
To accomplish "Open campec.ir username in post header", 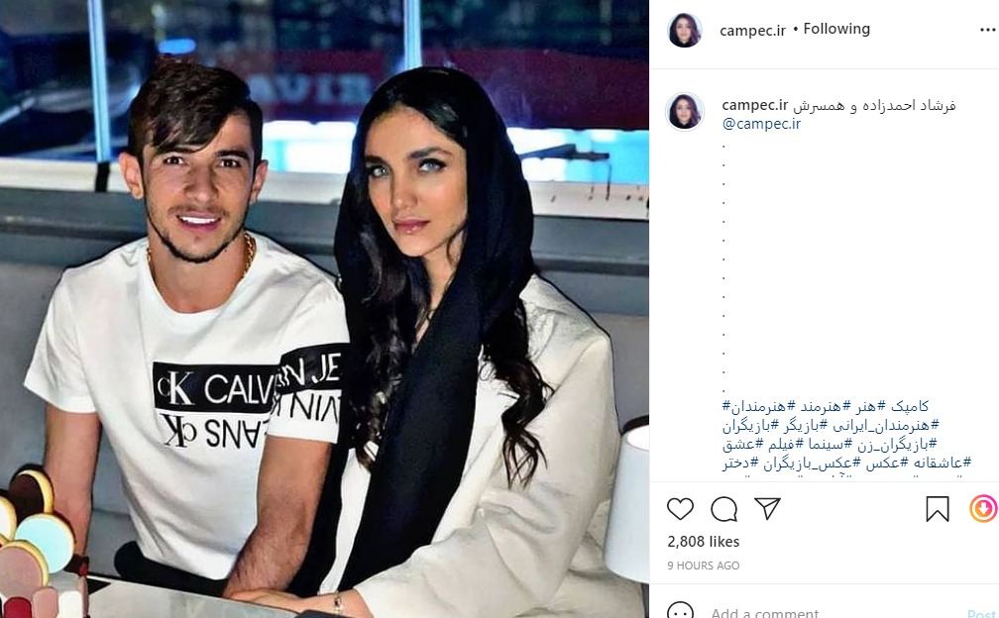I will click(752, 30).
